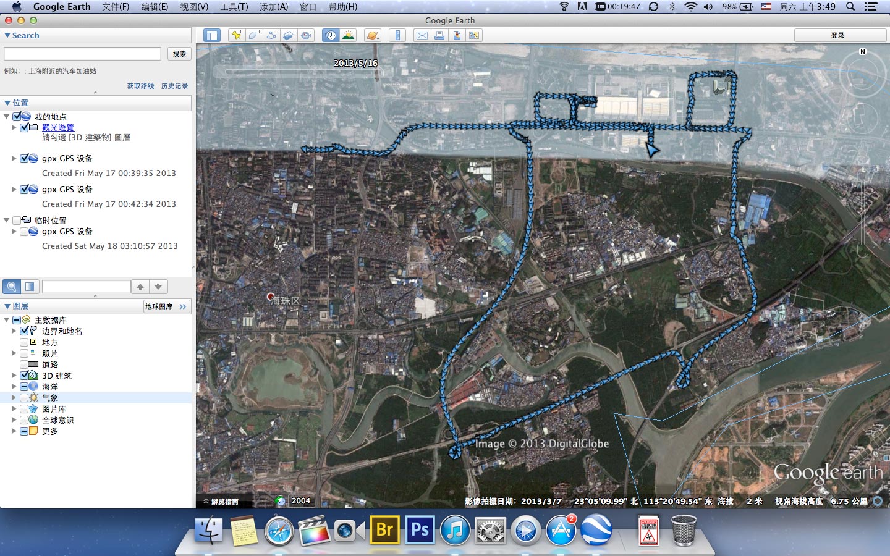
Task: Click the historical imagery 2004 clock icon
Action: click(x=281, y=501)
